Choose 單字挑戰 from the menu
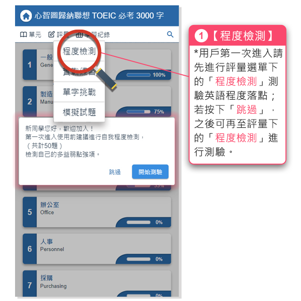Screen dimensions: 301x301 click(79, 92)
